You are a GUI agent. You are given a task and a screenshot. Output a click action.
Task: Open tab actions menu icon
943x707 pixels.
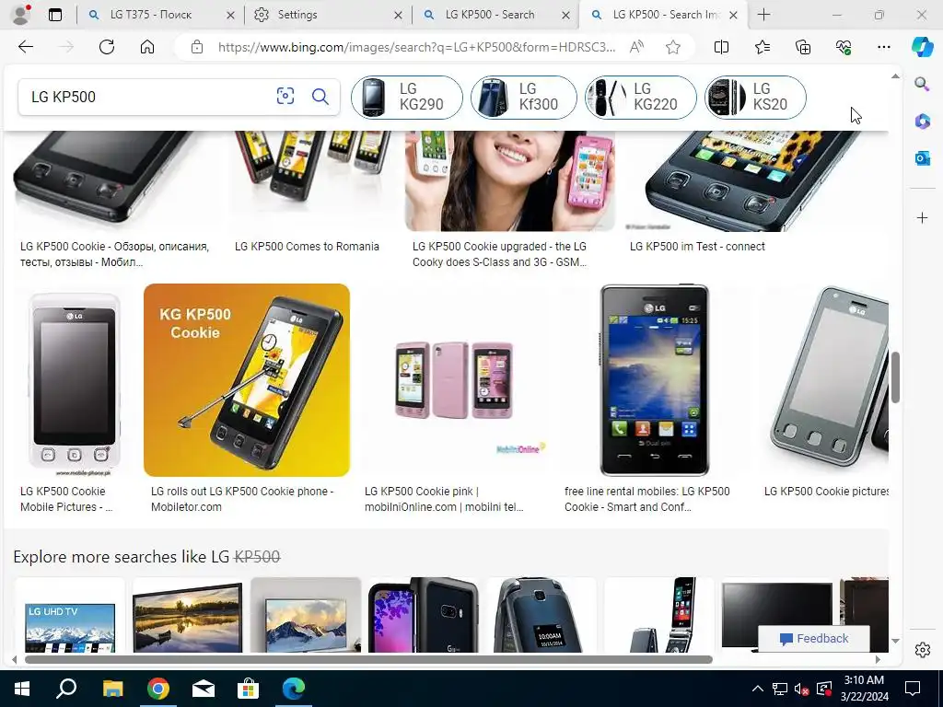click(x=54, y=15)
